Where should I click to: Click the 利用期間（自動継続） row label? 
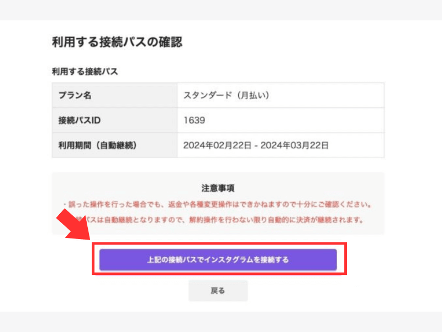(97, 146)
